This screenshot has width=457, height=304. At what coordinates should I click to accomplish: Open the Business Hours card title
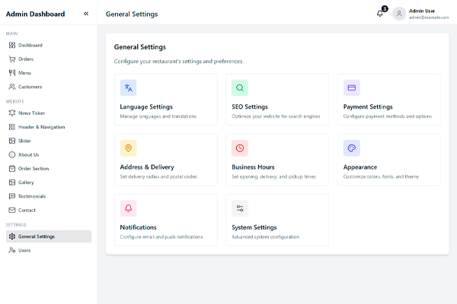(253, 167)
